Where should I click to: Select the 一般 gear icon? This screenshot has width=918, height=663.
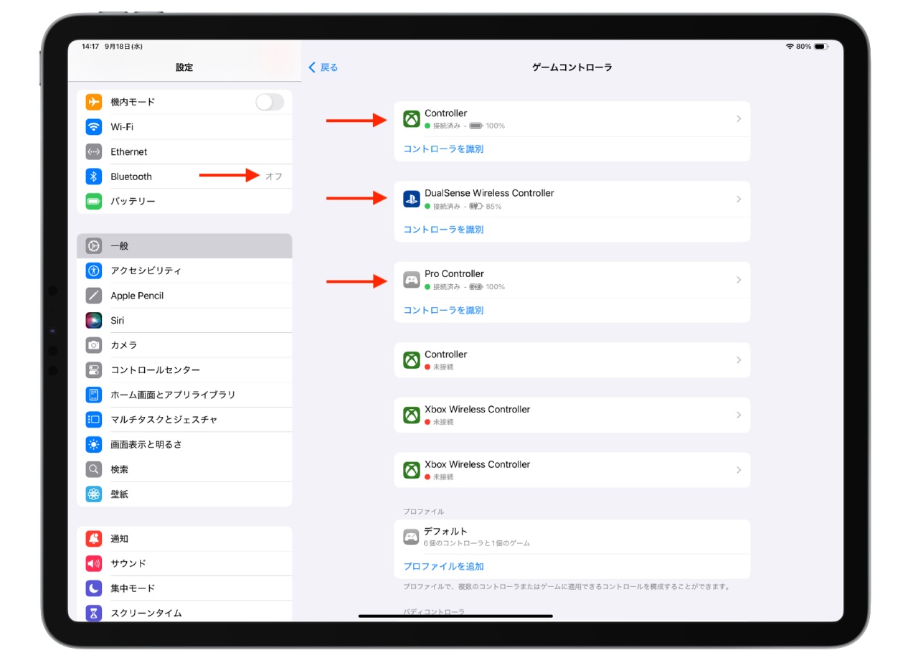tap(94, 246)
